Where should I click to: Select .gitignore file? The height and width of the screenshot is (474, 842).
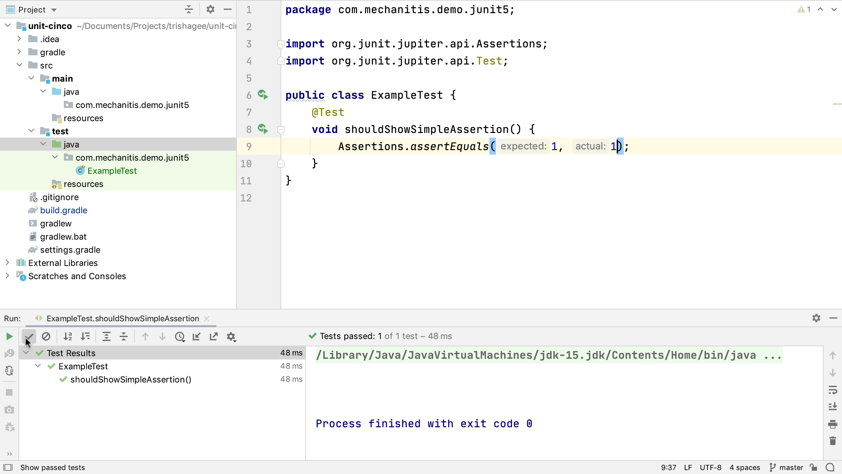point(59,197)
